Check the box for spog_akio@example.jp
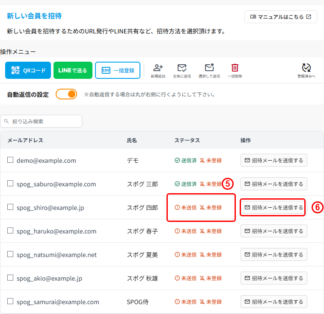 [10, 278]
